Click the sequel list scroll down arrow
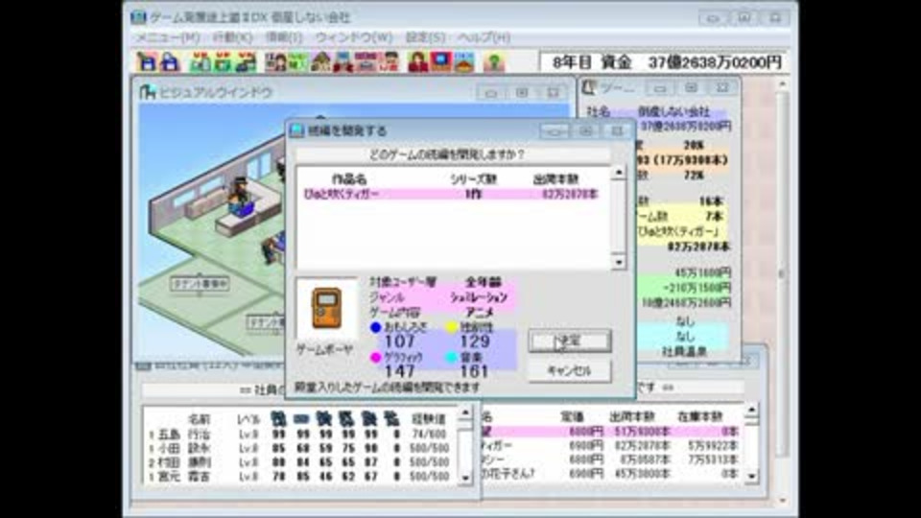The height and width of the screenshot is (518, 921). (x=618, y=262)
